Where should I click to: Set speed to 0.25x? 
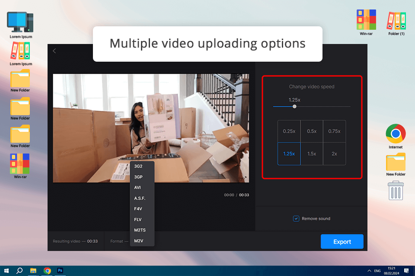289,131
